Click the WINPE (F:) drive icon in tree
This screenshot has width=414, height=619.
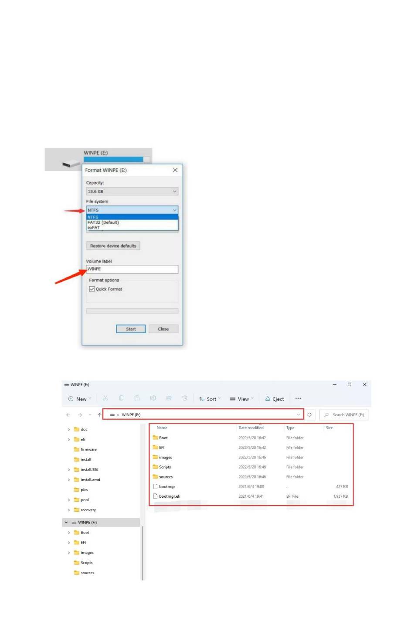coord(74,523)
